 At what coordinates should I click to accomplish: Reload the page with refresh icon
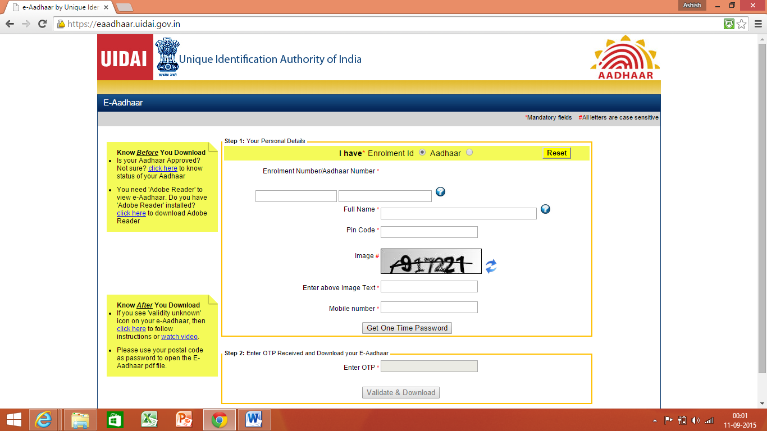[42, 24]
